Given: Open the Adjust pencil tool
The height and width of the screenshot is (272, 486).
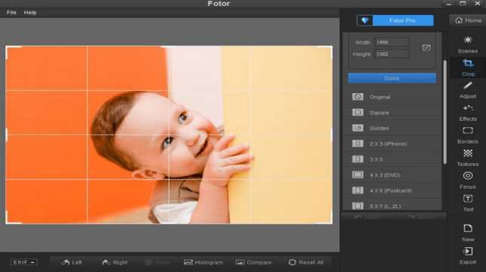Looking at the screenshot, I should tap(468, 86).
